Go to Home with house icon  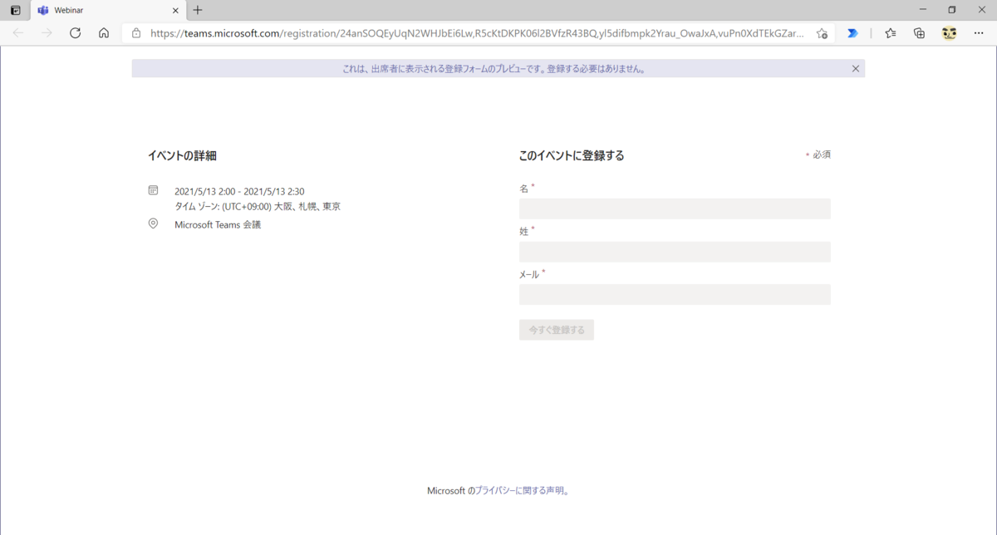click(x=104, y=33)
